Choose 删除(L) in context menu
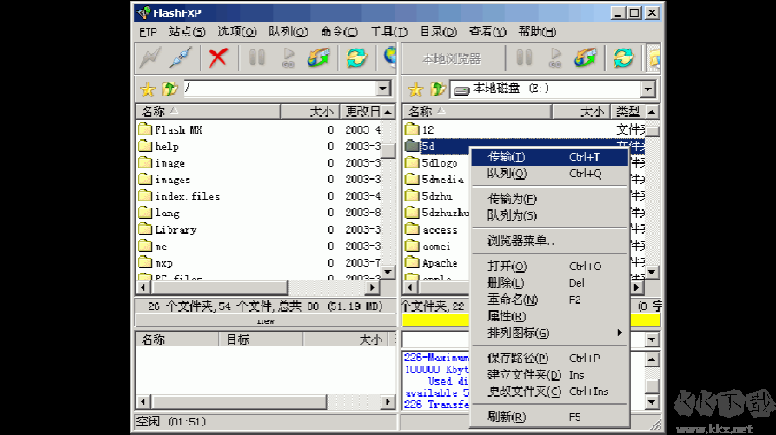The width and height of the screenshot is (776, 435). coord(549,283)
